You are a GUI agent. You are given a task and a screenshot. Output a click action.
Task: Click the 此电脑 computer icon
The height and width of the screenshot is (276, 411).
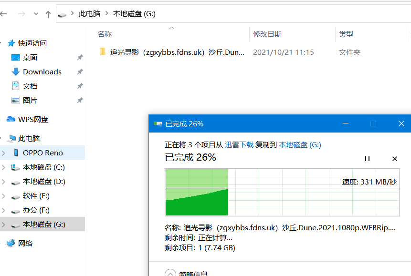(11, 139)
